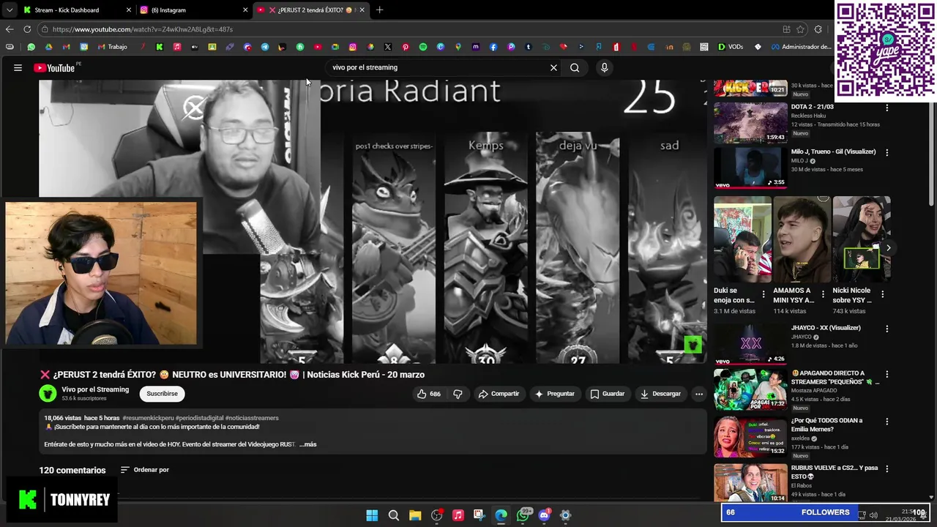The image size is (937, 527).
Task: Start voice search with the microphone icon
Action: pyautogui.click(x=604, y=67)
